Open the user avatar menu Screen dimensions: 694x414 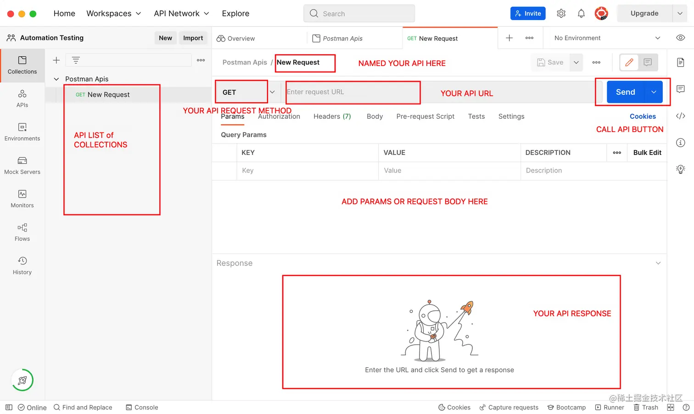coord(601,13)
